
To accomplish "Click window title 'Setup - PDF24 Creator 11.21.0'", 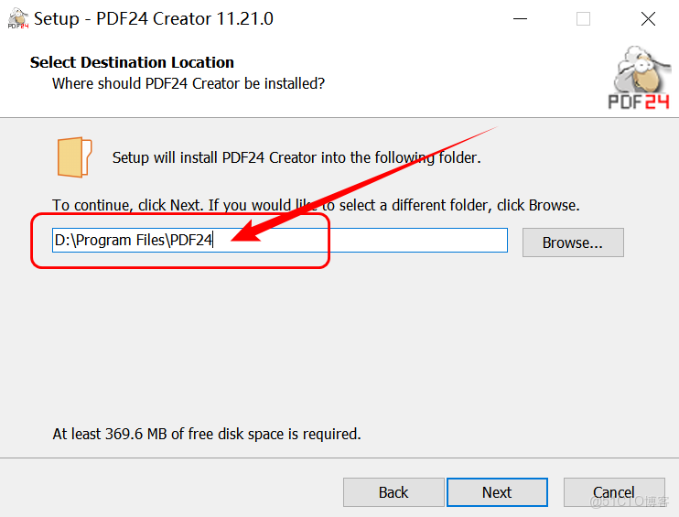I will (x=154, y=18).
